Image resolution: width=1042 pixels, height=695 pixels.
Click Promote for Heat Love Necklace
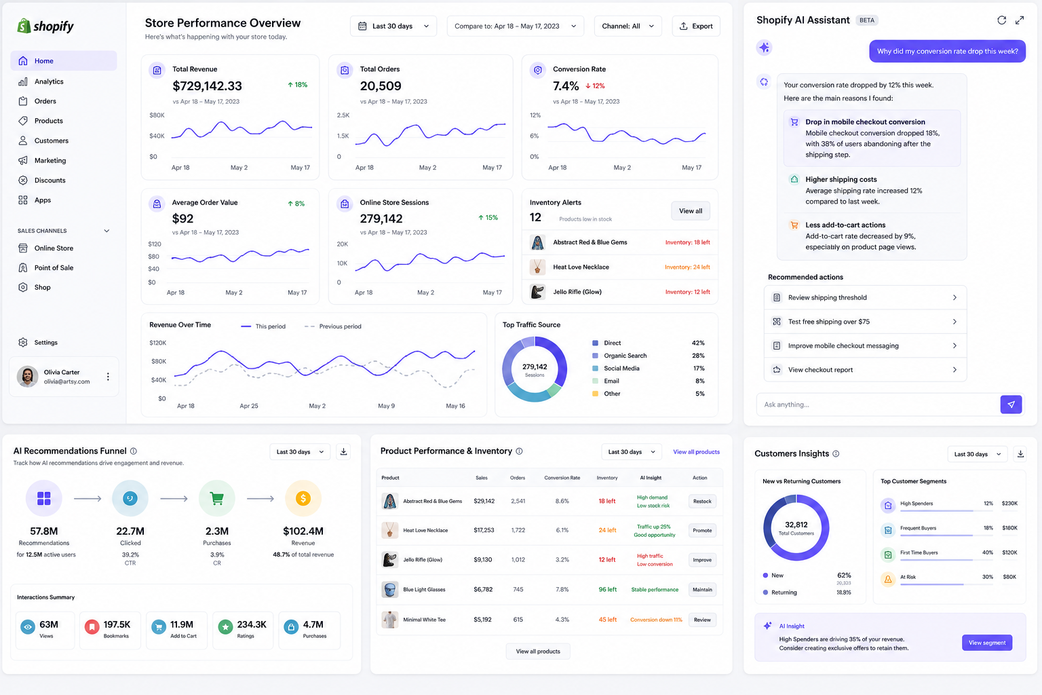(x=702, y=531)
